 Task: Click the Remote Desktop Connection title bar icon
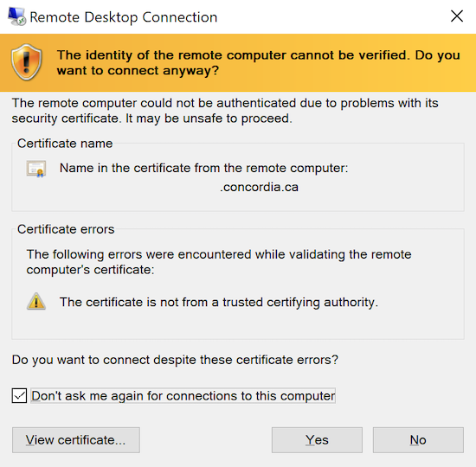tap(16, 16)
